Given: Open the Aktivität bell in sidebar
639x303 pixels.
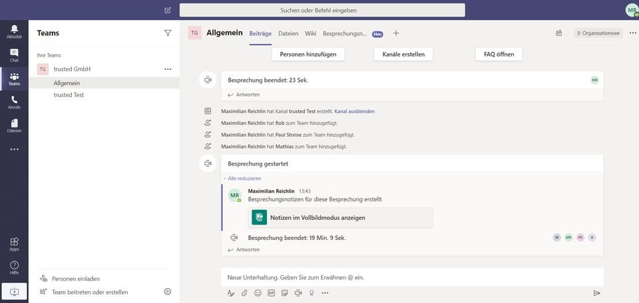Looking at the screenshot, I should click(x=14, y=31).
